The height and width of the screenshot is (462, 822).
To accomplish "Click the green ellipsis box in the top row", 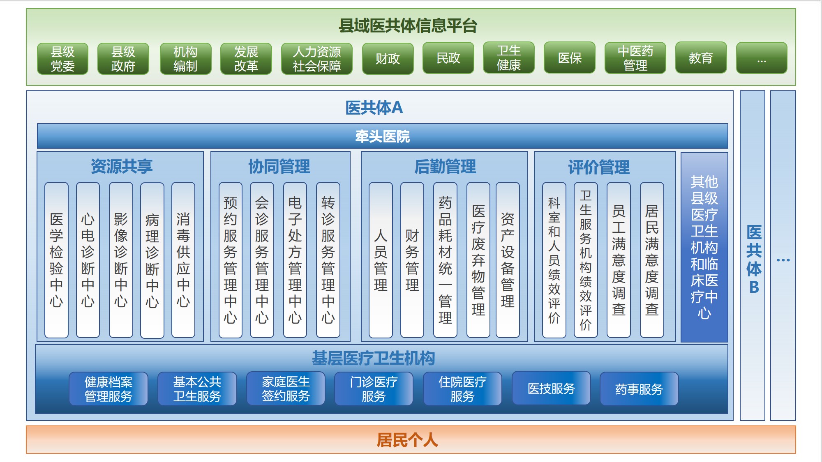I will point(761,58).
